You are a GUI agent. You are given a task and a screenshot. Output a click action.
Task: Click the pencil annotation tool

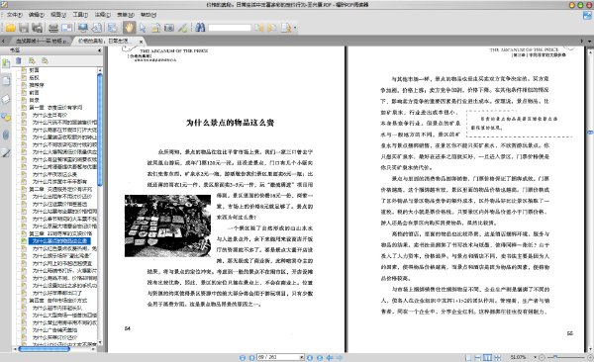pyautogui.click(x=182, y=28)
